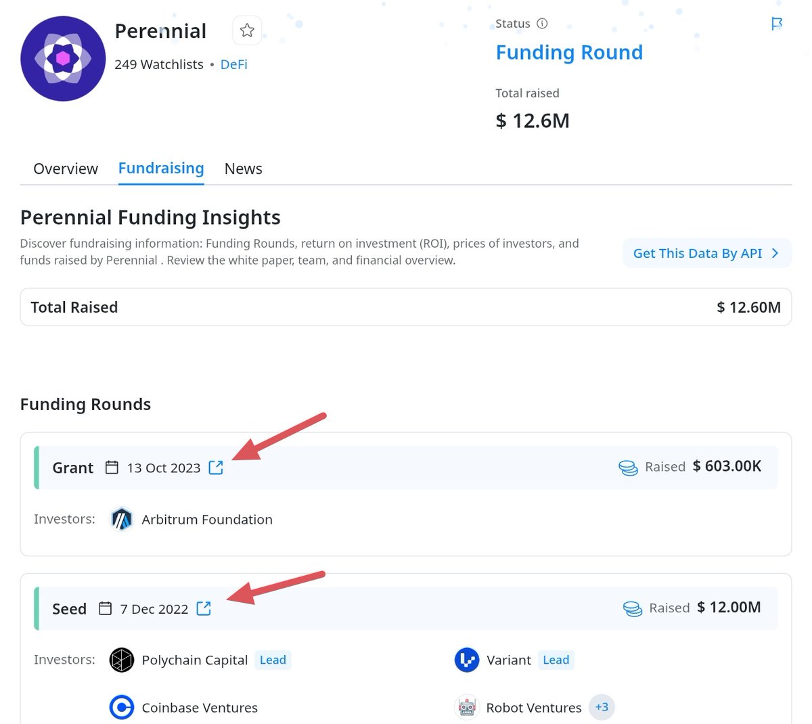Screen dimensions: 812x724
Task: Click the 13 Oct 2023 date
Action: point(164,468)
